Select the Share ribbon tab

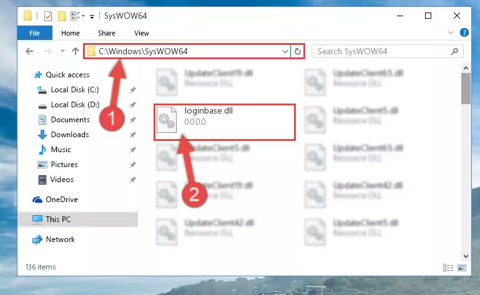pyautogui.click(x=107, y=33)
